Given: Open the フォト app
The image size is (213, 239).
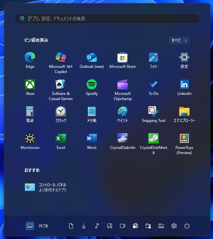Looking at the screenshot, I should pyautogui.click(x=153, y=60).
